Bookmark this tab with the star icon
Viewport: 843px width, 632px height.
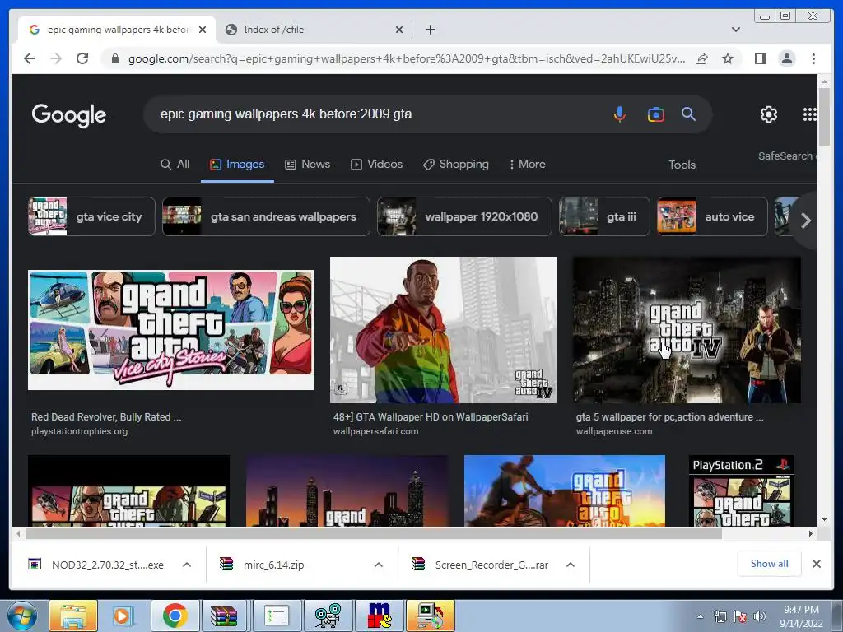click(x=728, y=58)
